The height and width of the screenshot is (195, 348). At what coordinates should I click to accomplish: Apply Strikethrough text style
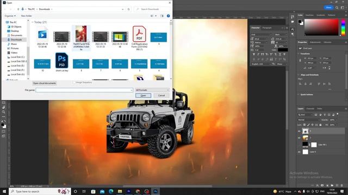tap(284, 54)
